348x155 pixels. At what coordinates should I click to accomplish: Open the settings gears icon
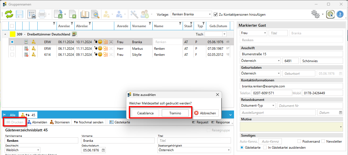click(316, 14)
